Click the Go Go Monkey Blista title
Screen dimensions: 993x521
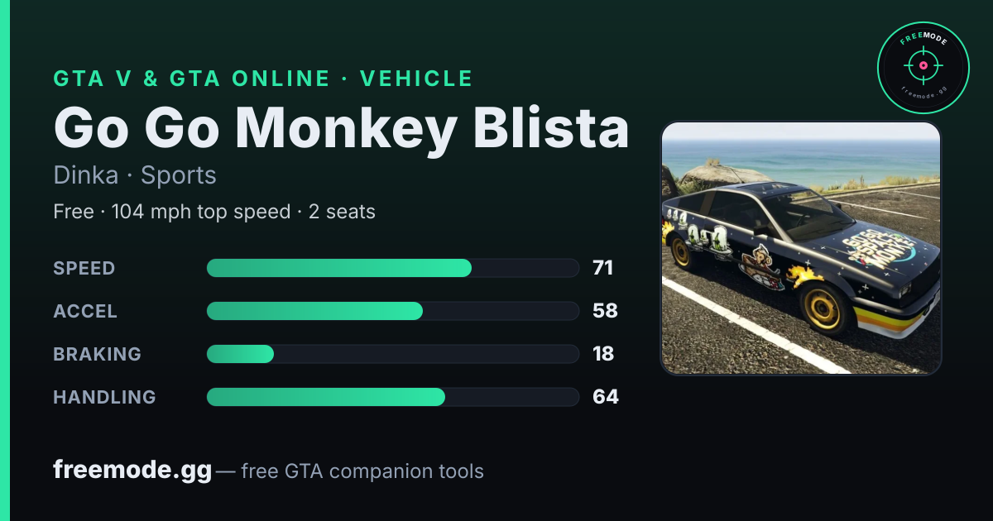341,128
